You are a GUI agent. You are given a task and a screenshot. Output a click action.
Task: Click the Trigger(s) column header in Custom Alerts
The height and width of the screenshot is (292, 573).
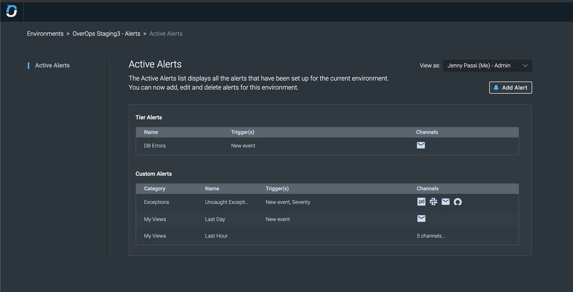click(x=277, y=188)
